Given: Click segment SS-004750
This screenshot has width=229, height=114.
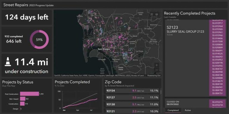Looking at the screenshot, I should pos(217,90).
